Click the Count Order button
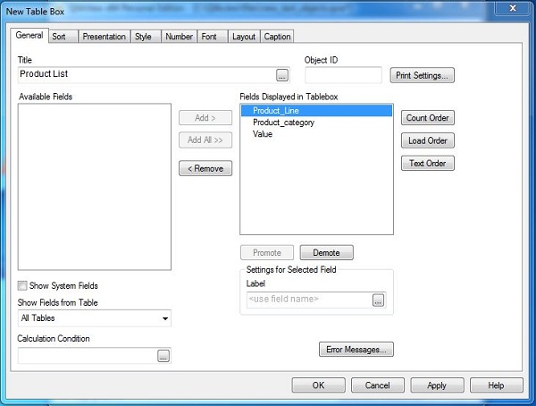Screen dimensions: 536x406 pos(428,118)
